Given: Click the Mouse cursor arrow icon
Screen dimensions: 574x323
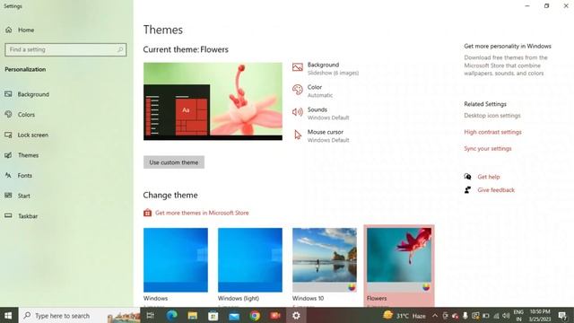Looking at the screenshot, I should 298,135.
